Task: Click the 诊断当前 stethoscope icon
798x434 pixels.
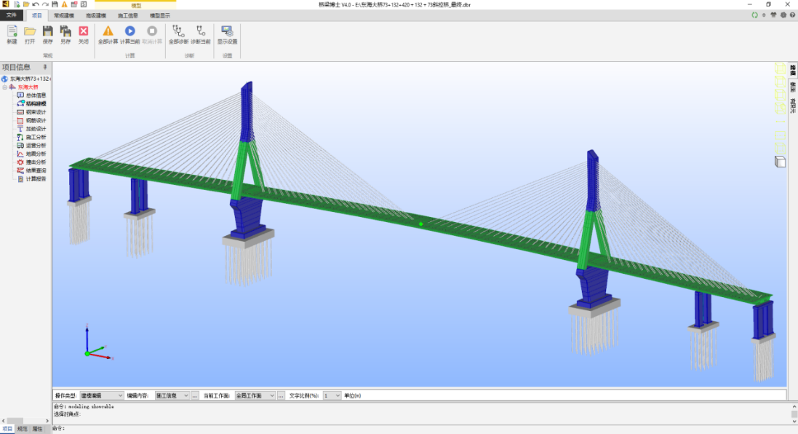Action: coord(201,31)
